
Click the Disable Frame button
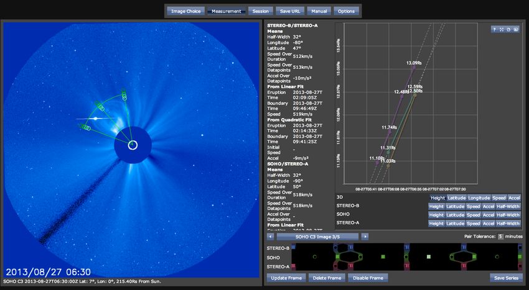(x=368, y=278)
